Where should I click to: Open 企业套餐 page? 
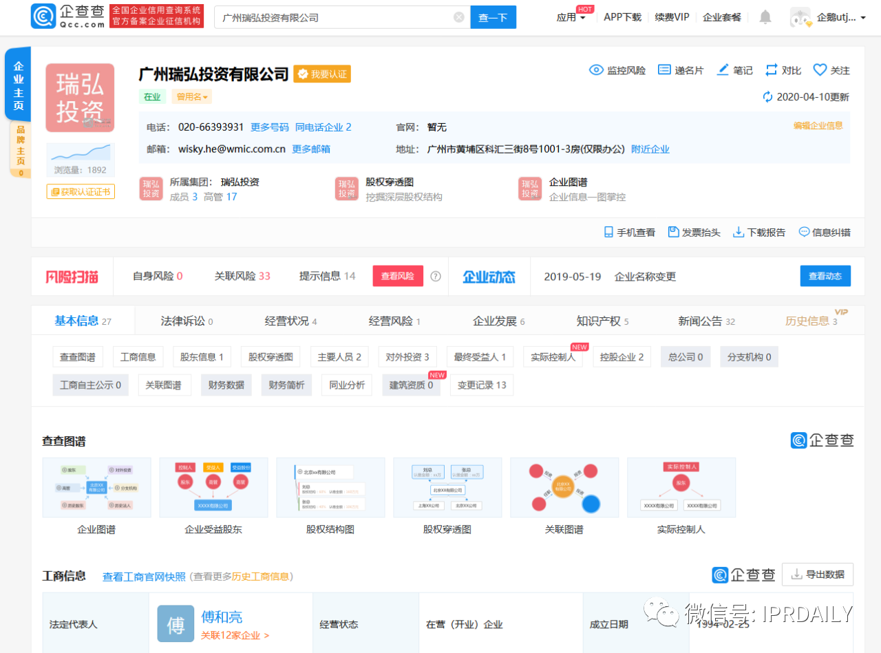pos(722,17)
